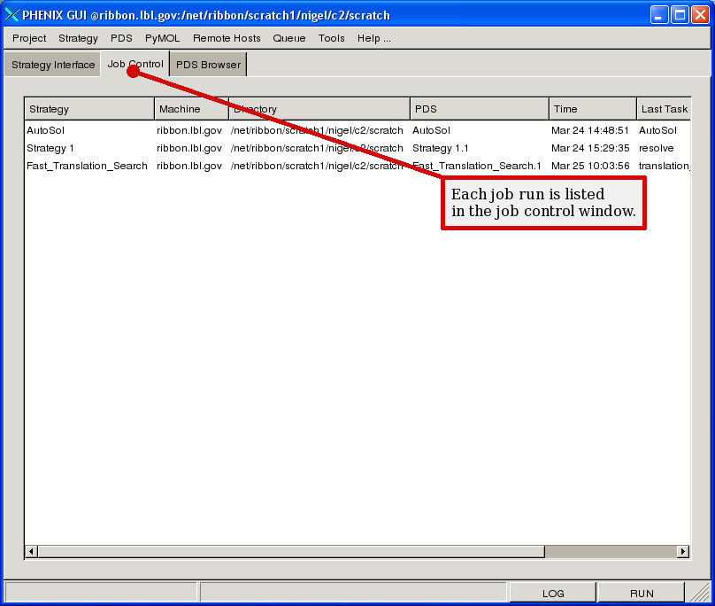Click the horizontal scrollbar right arrow
This screenshot has height=606, width=715.
(x=682, y=551)
